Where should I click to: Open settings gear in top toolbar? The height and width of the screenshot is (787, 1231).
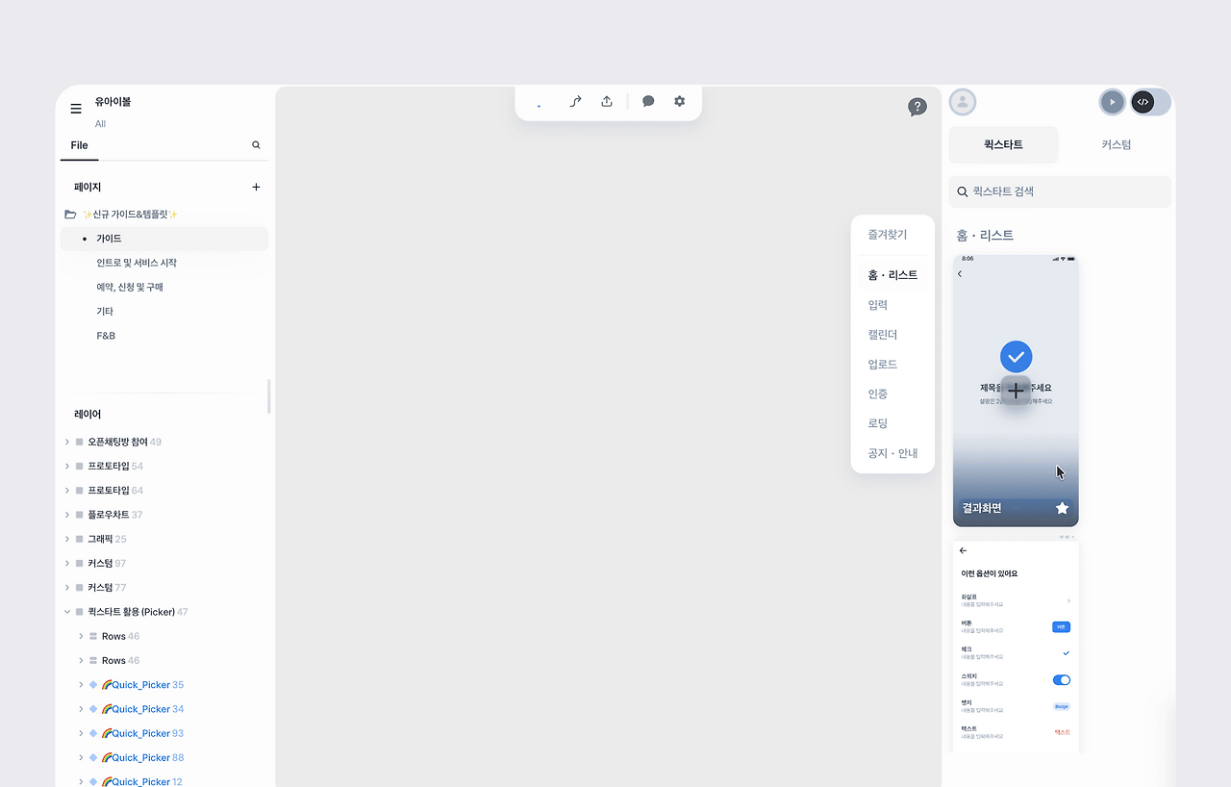[x=680, y=101]
